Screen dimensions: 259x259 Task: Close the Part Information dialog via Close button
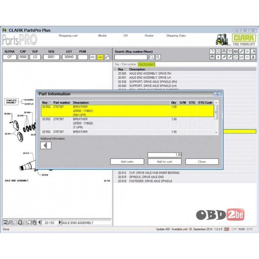coord(202,162)
